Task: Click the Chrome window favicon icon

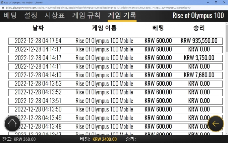Action: point(2,2)
